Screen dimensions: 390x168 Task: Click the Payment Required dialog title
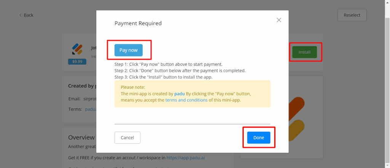(x=138, y=23)
